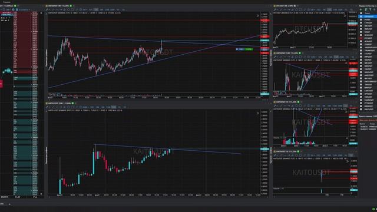Click the highlighted timeframe button in the BTCUSDT chart
The height and width of the screenshot is (212, 377).
tap(330, 9)
